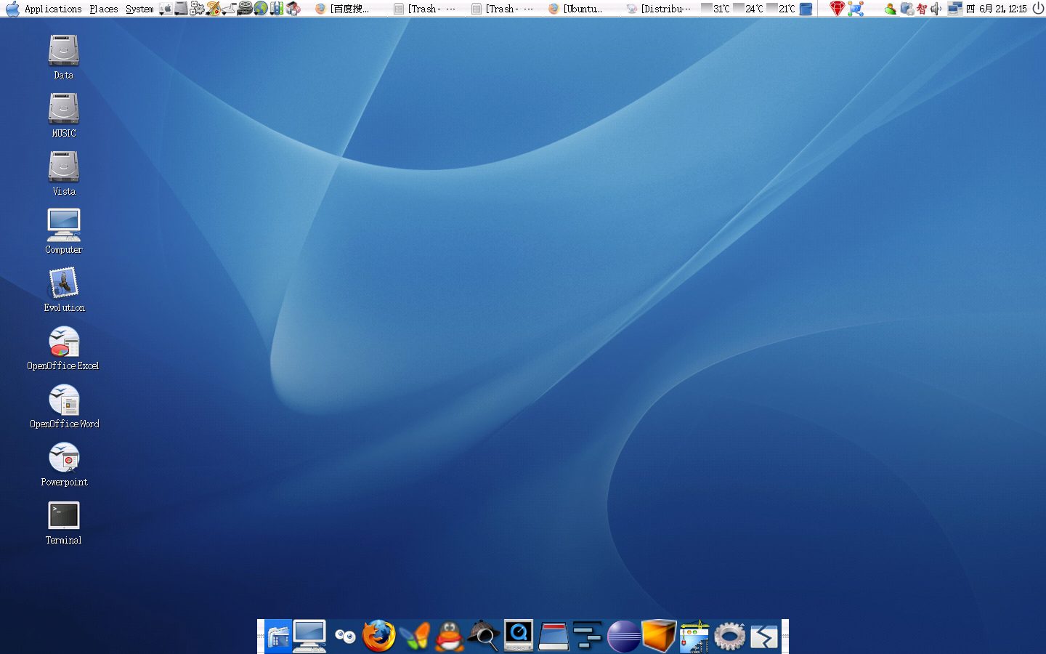Click the blue notebook applet in top panel
Screen dimensions: 1046x654
point(806,9)
